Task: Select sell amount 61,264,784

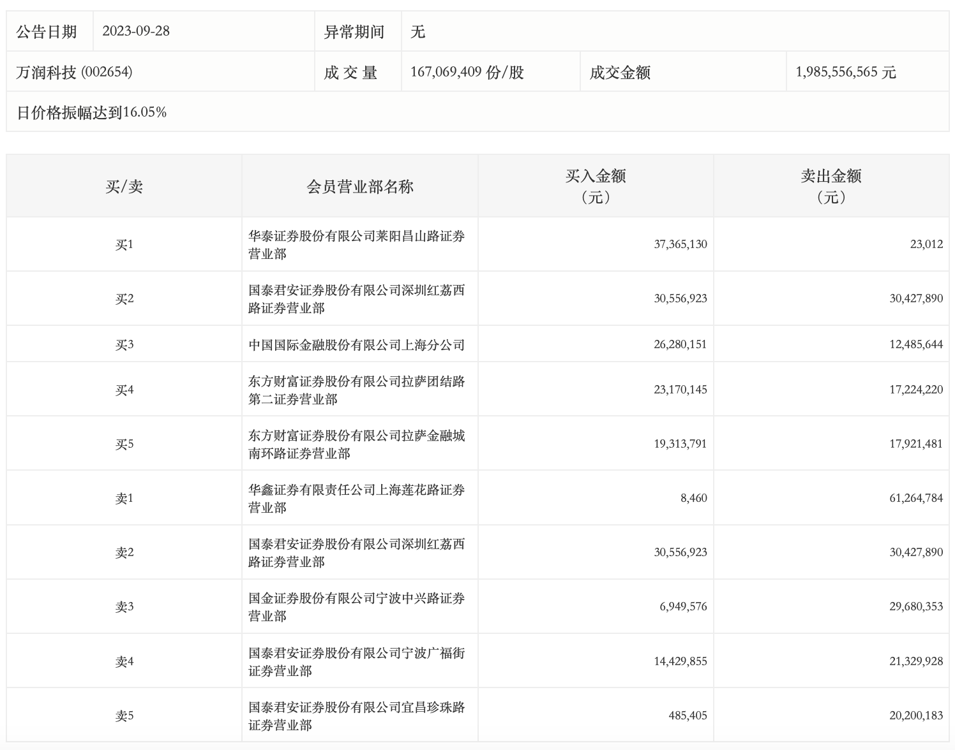Action: click(916, 498)
